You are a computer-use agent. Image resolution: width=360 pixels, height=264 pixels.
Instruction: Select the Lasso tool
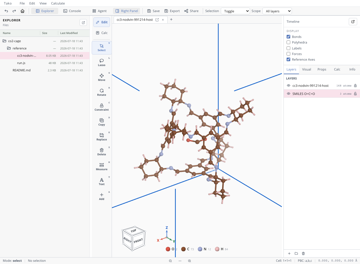[x=102, y=62]
